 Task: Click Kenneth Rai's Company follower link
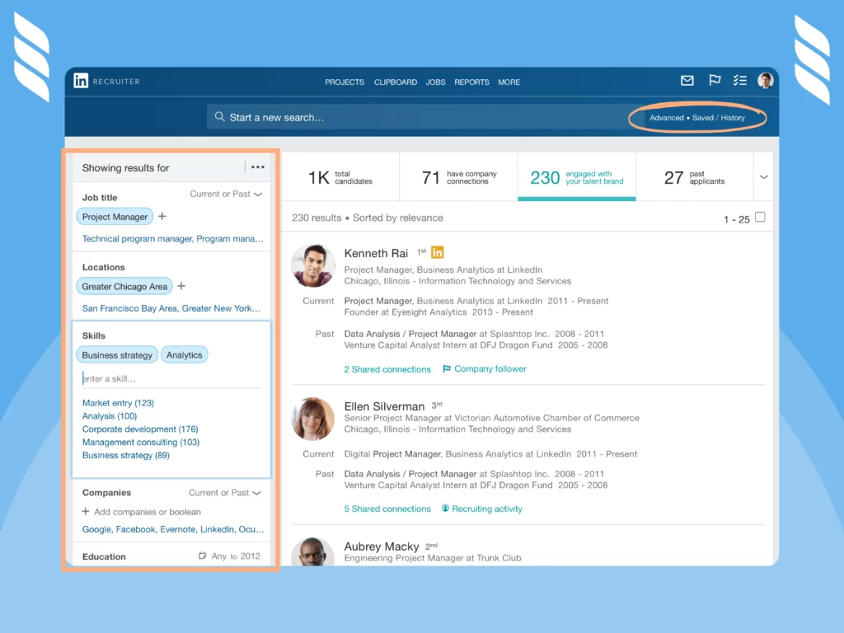coord(485,368)
